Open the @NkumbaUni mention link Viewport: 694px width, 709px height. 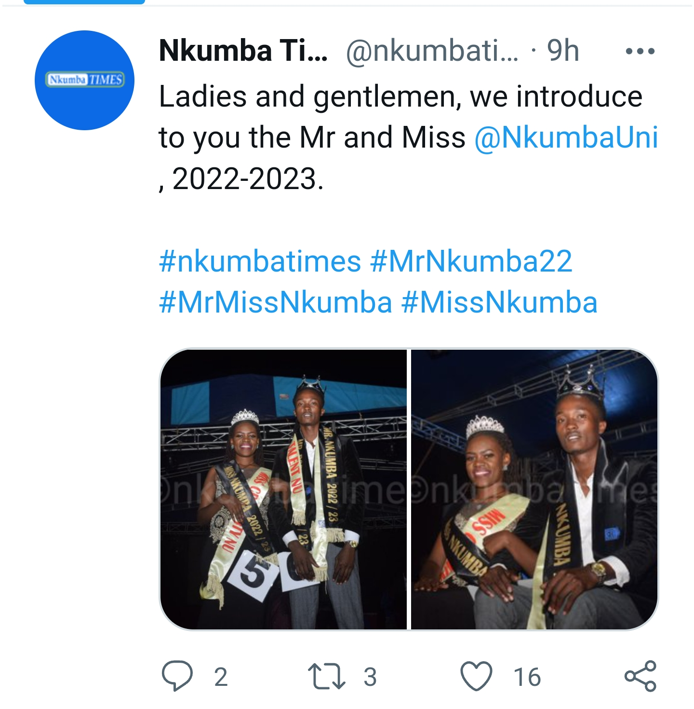click(x=566, y=137)
